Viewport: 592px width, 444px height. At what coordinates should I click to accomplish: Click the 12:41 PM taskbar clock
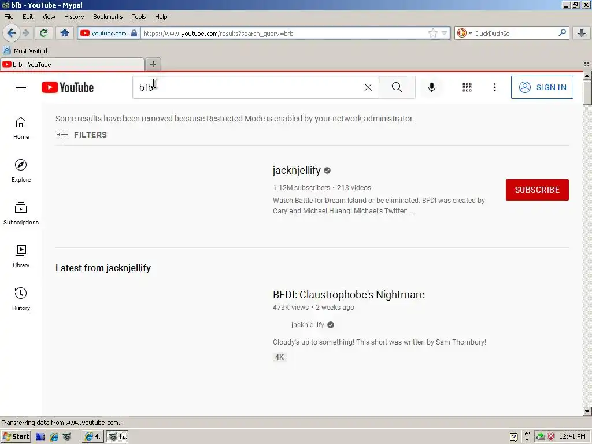(x=572, y=436)
